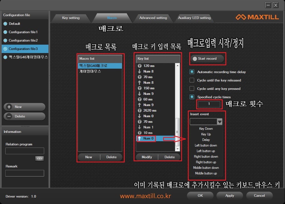Select the 70 ms entry after Num 0 down
Viewport: 285px width, 204px height.
click(155, 122)
